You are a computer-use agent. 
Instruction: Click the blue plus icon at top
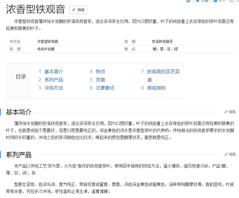coord(188,1)
